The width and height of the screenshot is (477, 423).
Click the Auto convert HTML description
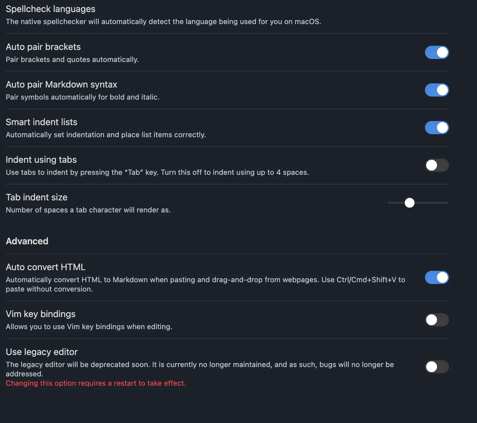[x=205, y=284]
